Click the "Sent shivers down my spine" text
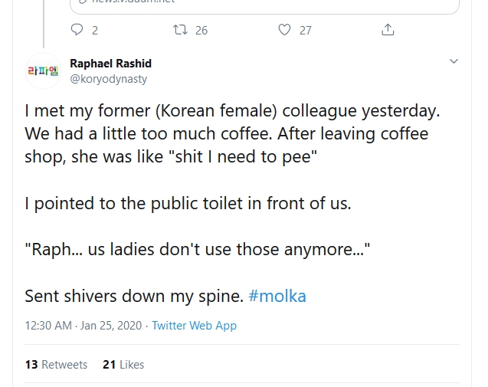 [x=133, y=296]
